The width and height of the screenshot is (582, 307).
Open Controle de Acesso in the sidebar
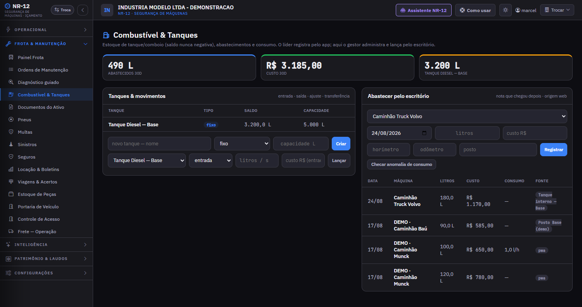(47, 219)
